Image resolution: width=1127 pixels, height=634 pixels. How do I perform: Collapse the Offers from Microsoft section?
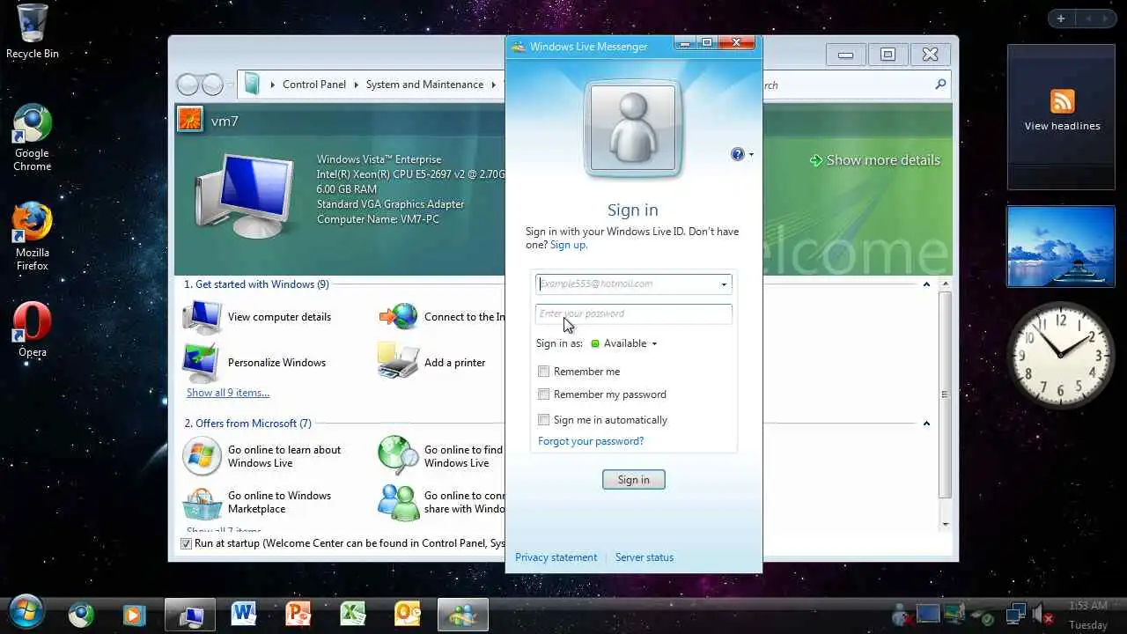click(926, 424)
